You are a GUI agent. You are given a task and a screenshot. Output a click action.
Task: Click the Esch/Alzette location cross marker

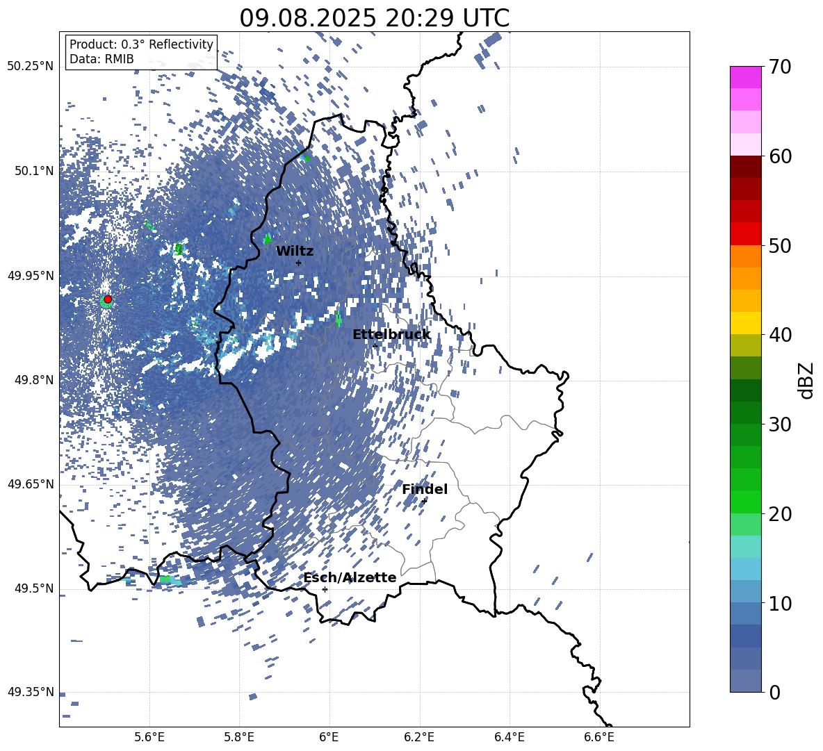pyautogui.click(x=325, y=589)
